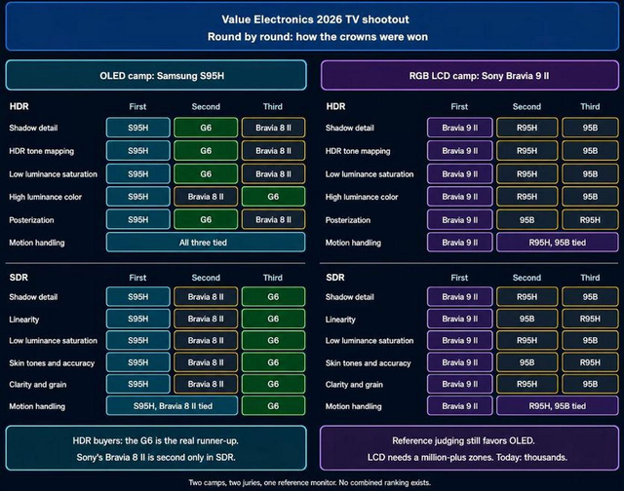Click 'Posterization' row label in OLED section
624x491 pixels.
pos(31,220)
